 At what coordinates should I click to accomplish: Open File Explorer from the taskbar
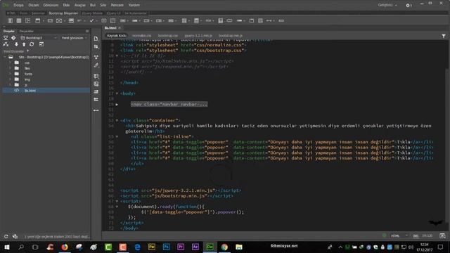(x=239, y=247)
